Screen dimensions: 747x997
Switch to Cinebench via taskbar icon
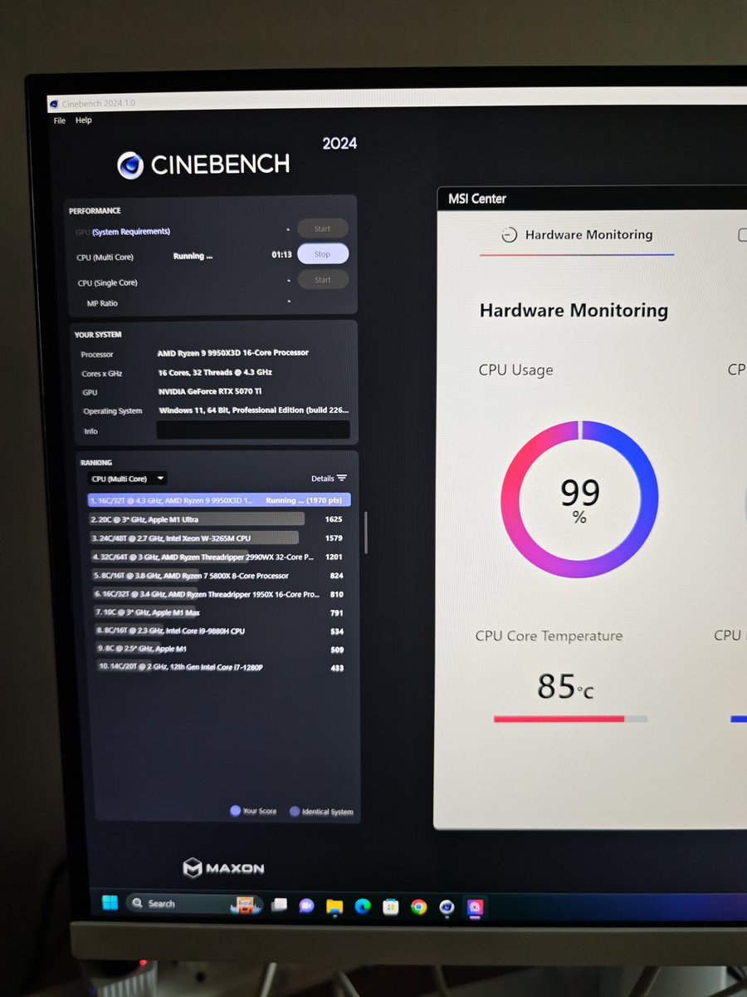pyautogui.click(x=447, y=907)
